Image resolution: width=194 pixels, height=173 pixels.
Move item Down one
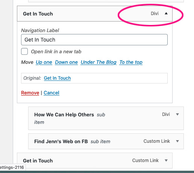click(66, 62)
